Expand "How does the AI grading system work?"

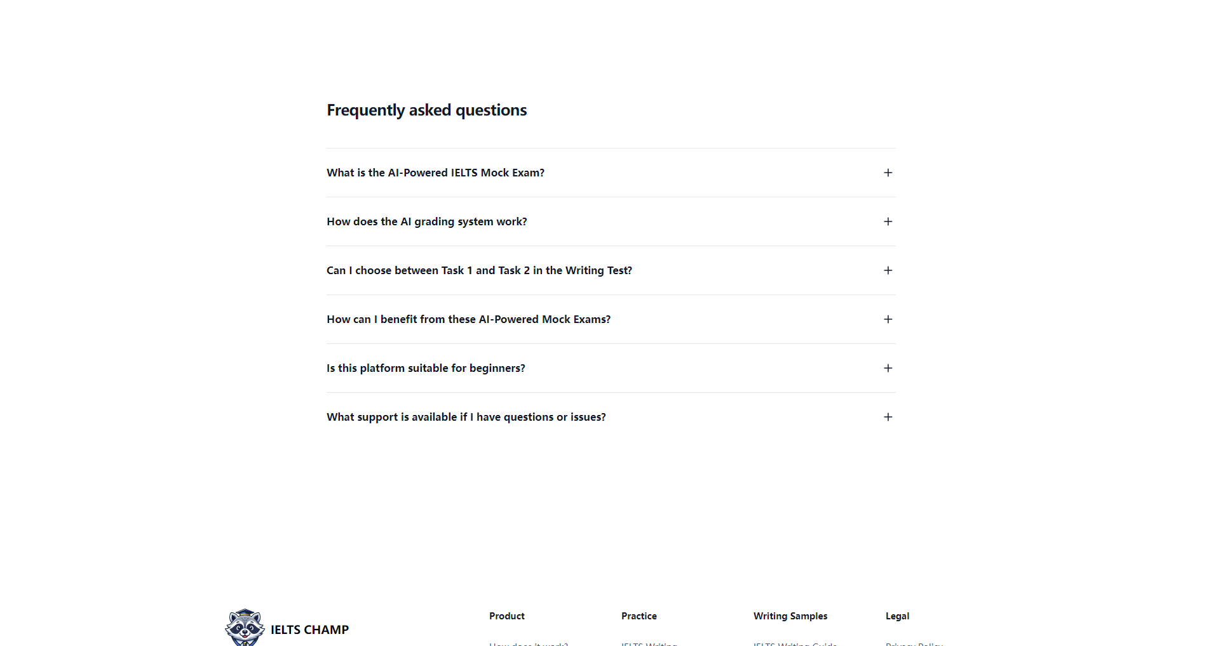coord(426,221)
